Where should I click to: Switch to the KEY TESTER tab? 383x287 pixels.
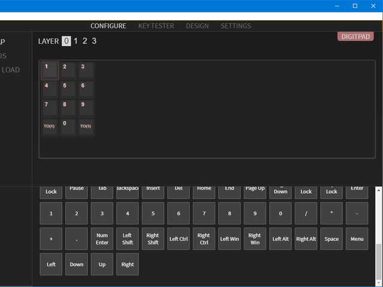pos(156,26)
